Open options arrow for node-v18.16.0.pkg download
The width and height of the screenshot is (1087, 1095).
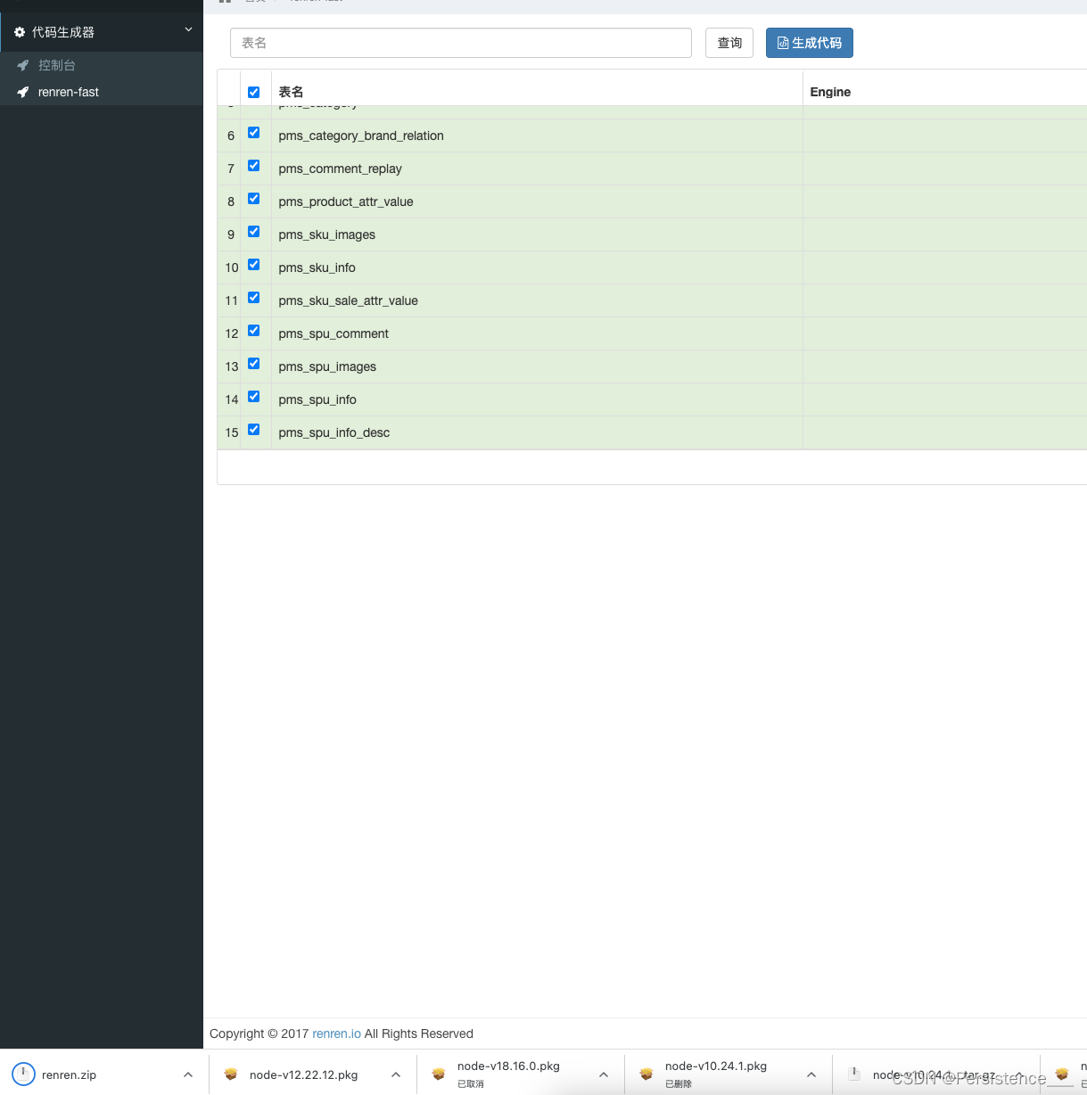click(604, 1074)
